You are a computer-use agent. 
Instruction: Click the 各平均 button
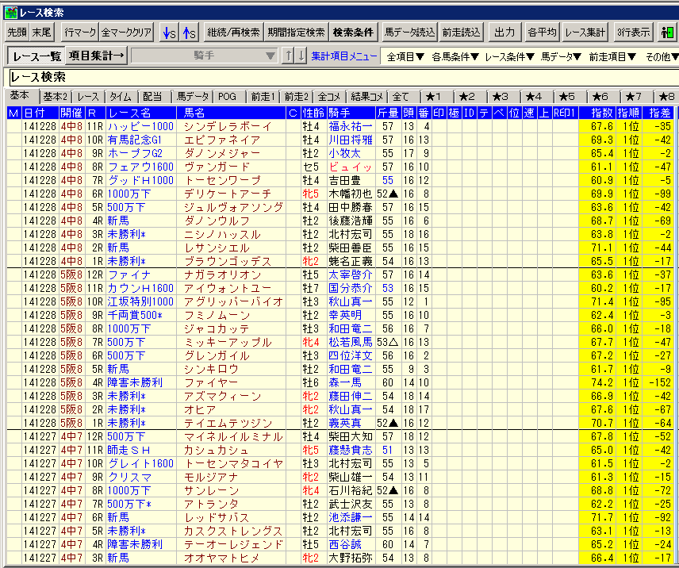pos(542,33)
